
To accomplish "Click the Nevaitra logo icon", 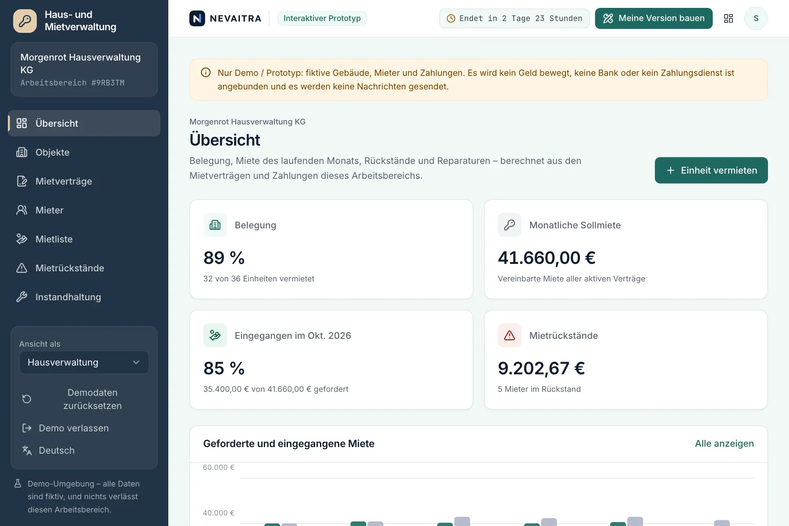I will 197,18.
